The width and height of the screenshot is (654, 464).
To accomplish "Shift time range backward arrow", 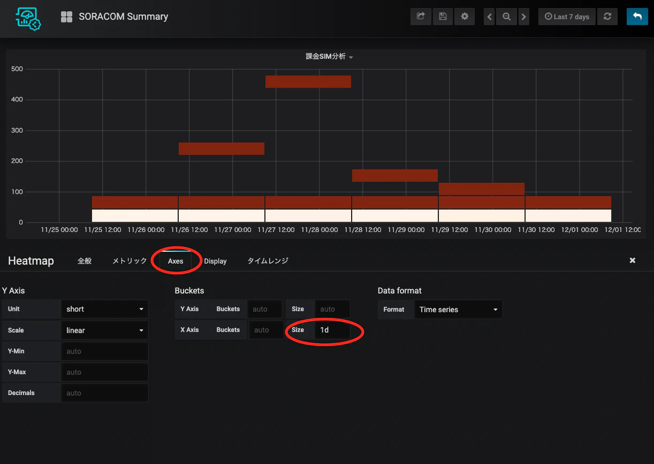I will [x=489, y=17].
